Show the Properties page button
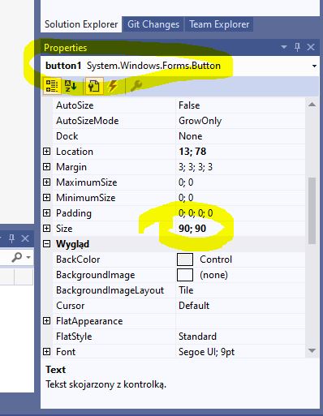The image size is (323, 416). (x=94, y=86)
